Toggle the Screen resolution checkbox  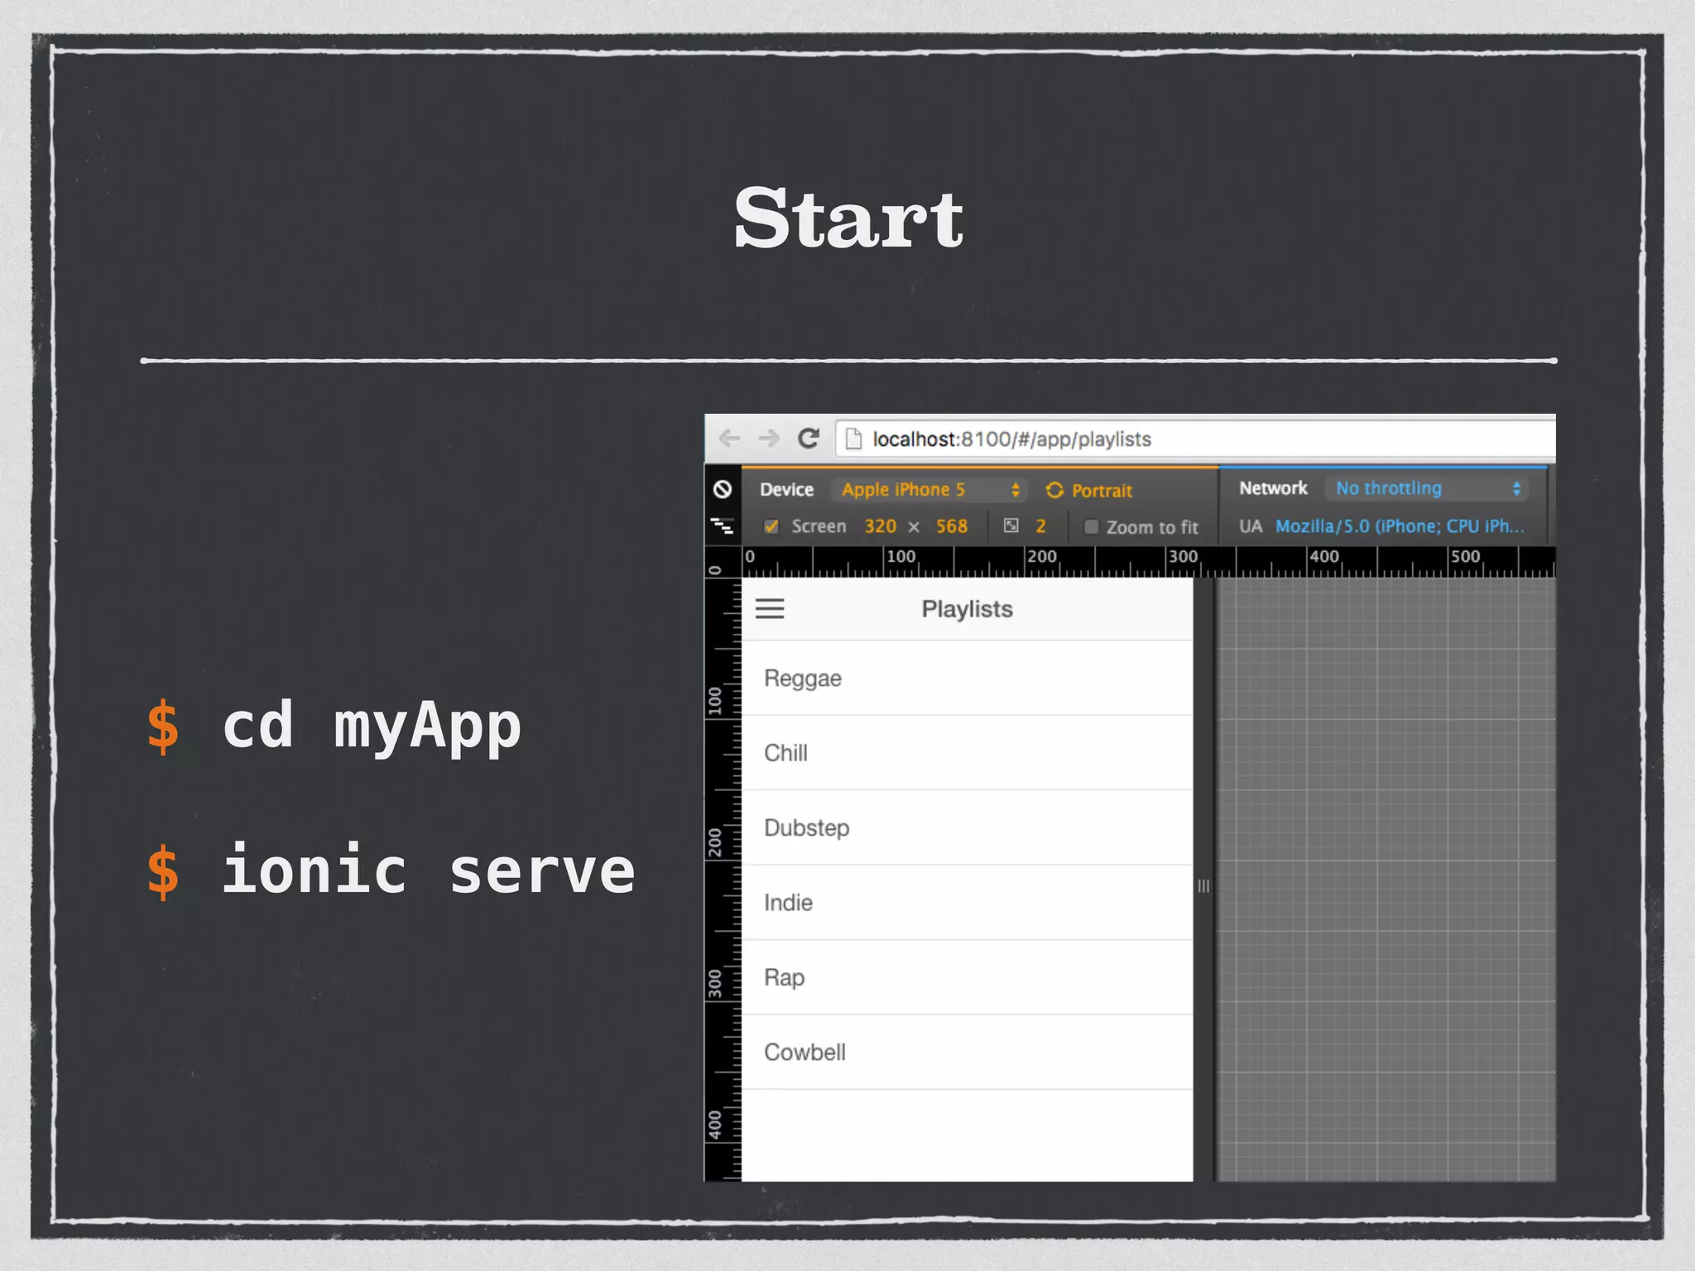pos(771,526)
